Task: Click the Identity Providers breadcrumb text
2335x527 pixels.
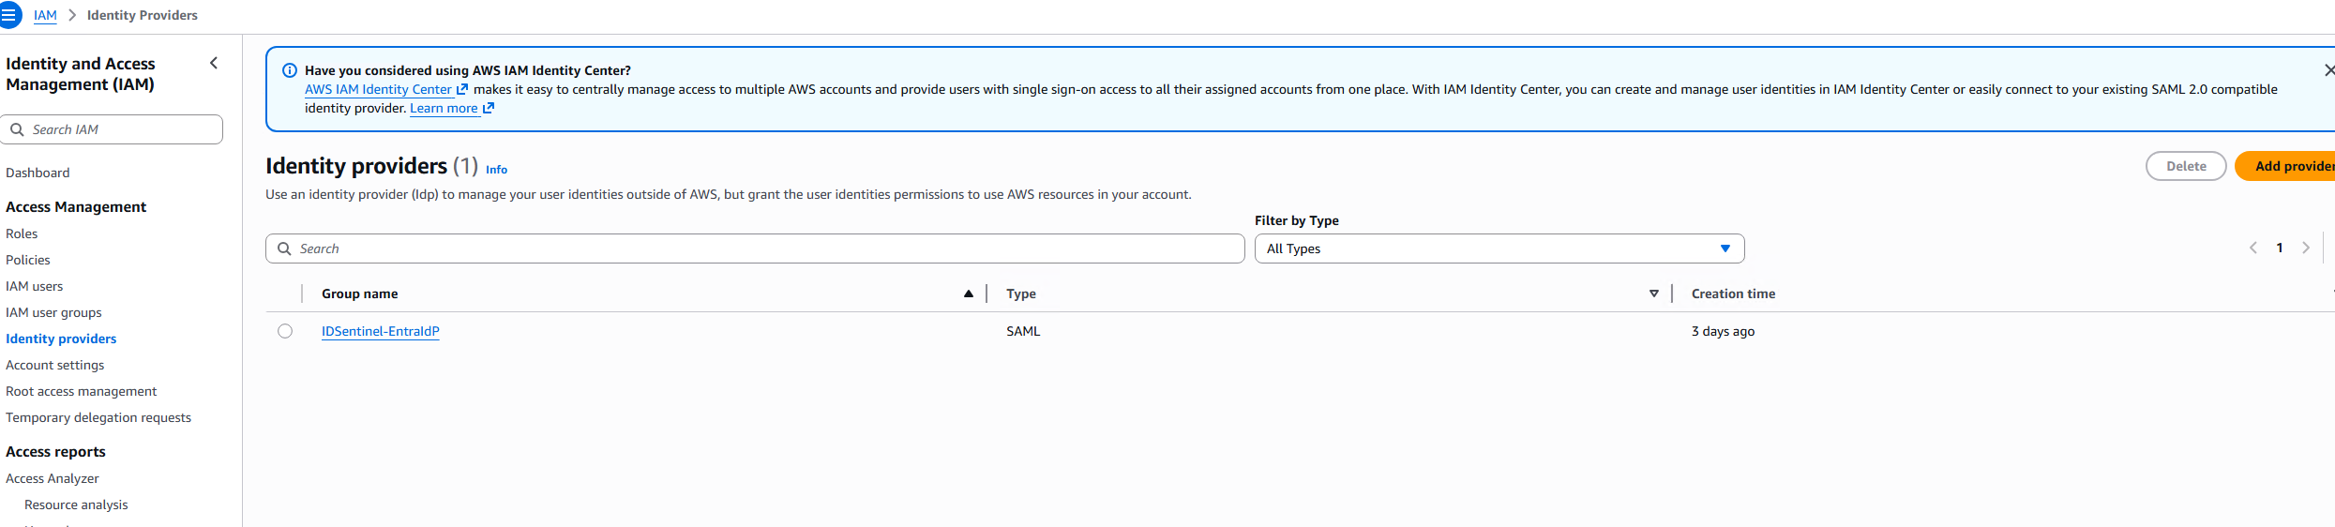Action: (x=143, y=15)
